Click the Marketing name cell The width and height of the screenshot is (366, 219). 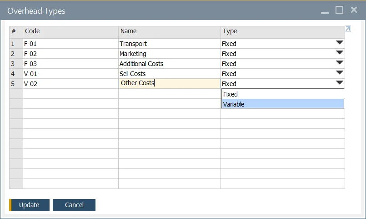(169, 54)
